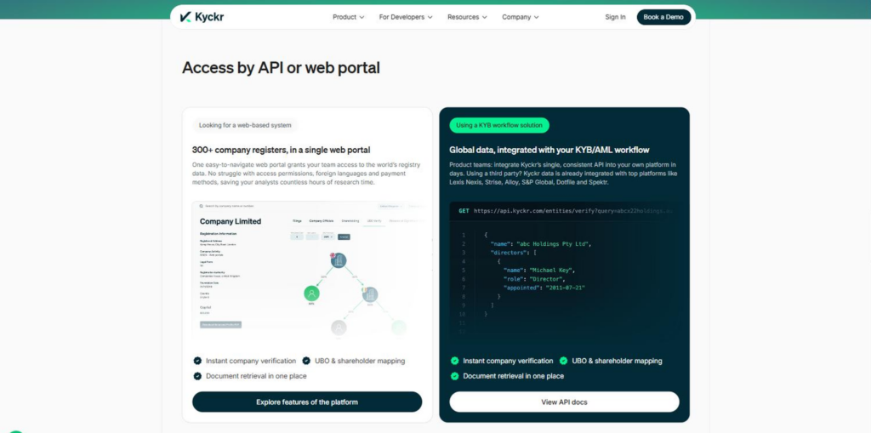Click the Kyckr logo in the header
Image resolution: width=871 pixels, height=433 pixels.
tap(202, 17)
